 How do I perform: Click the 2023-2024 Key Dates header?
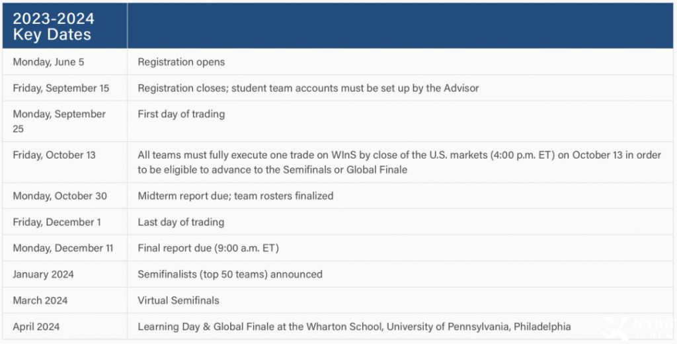click(54, 26)
